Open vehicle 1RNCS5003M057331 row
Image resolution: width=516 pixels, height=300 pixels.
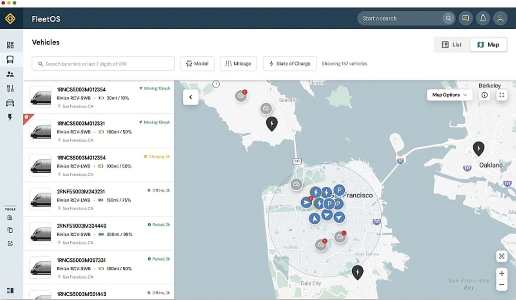point(99,268)
